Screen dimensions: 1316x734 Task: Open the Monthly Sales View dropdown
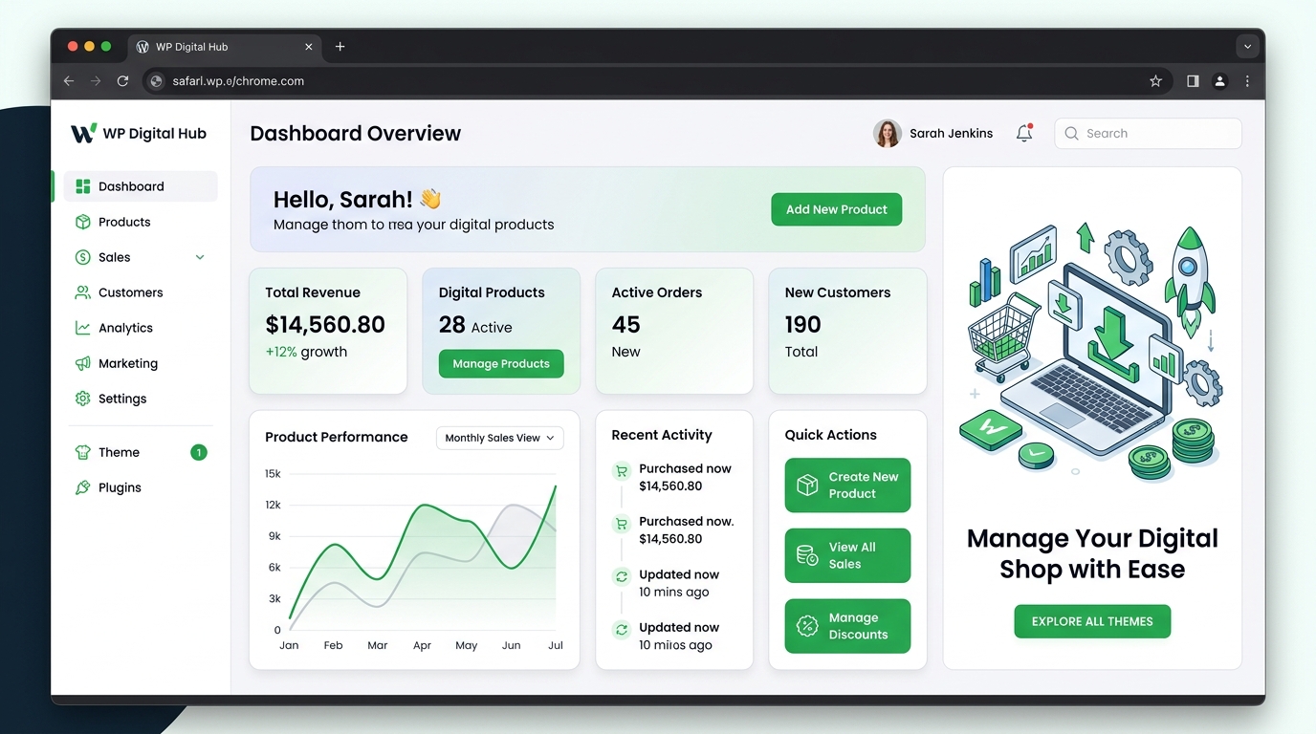tap(500, 438)
